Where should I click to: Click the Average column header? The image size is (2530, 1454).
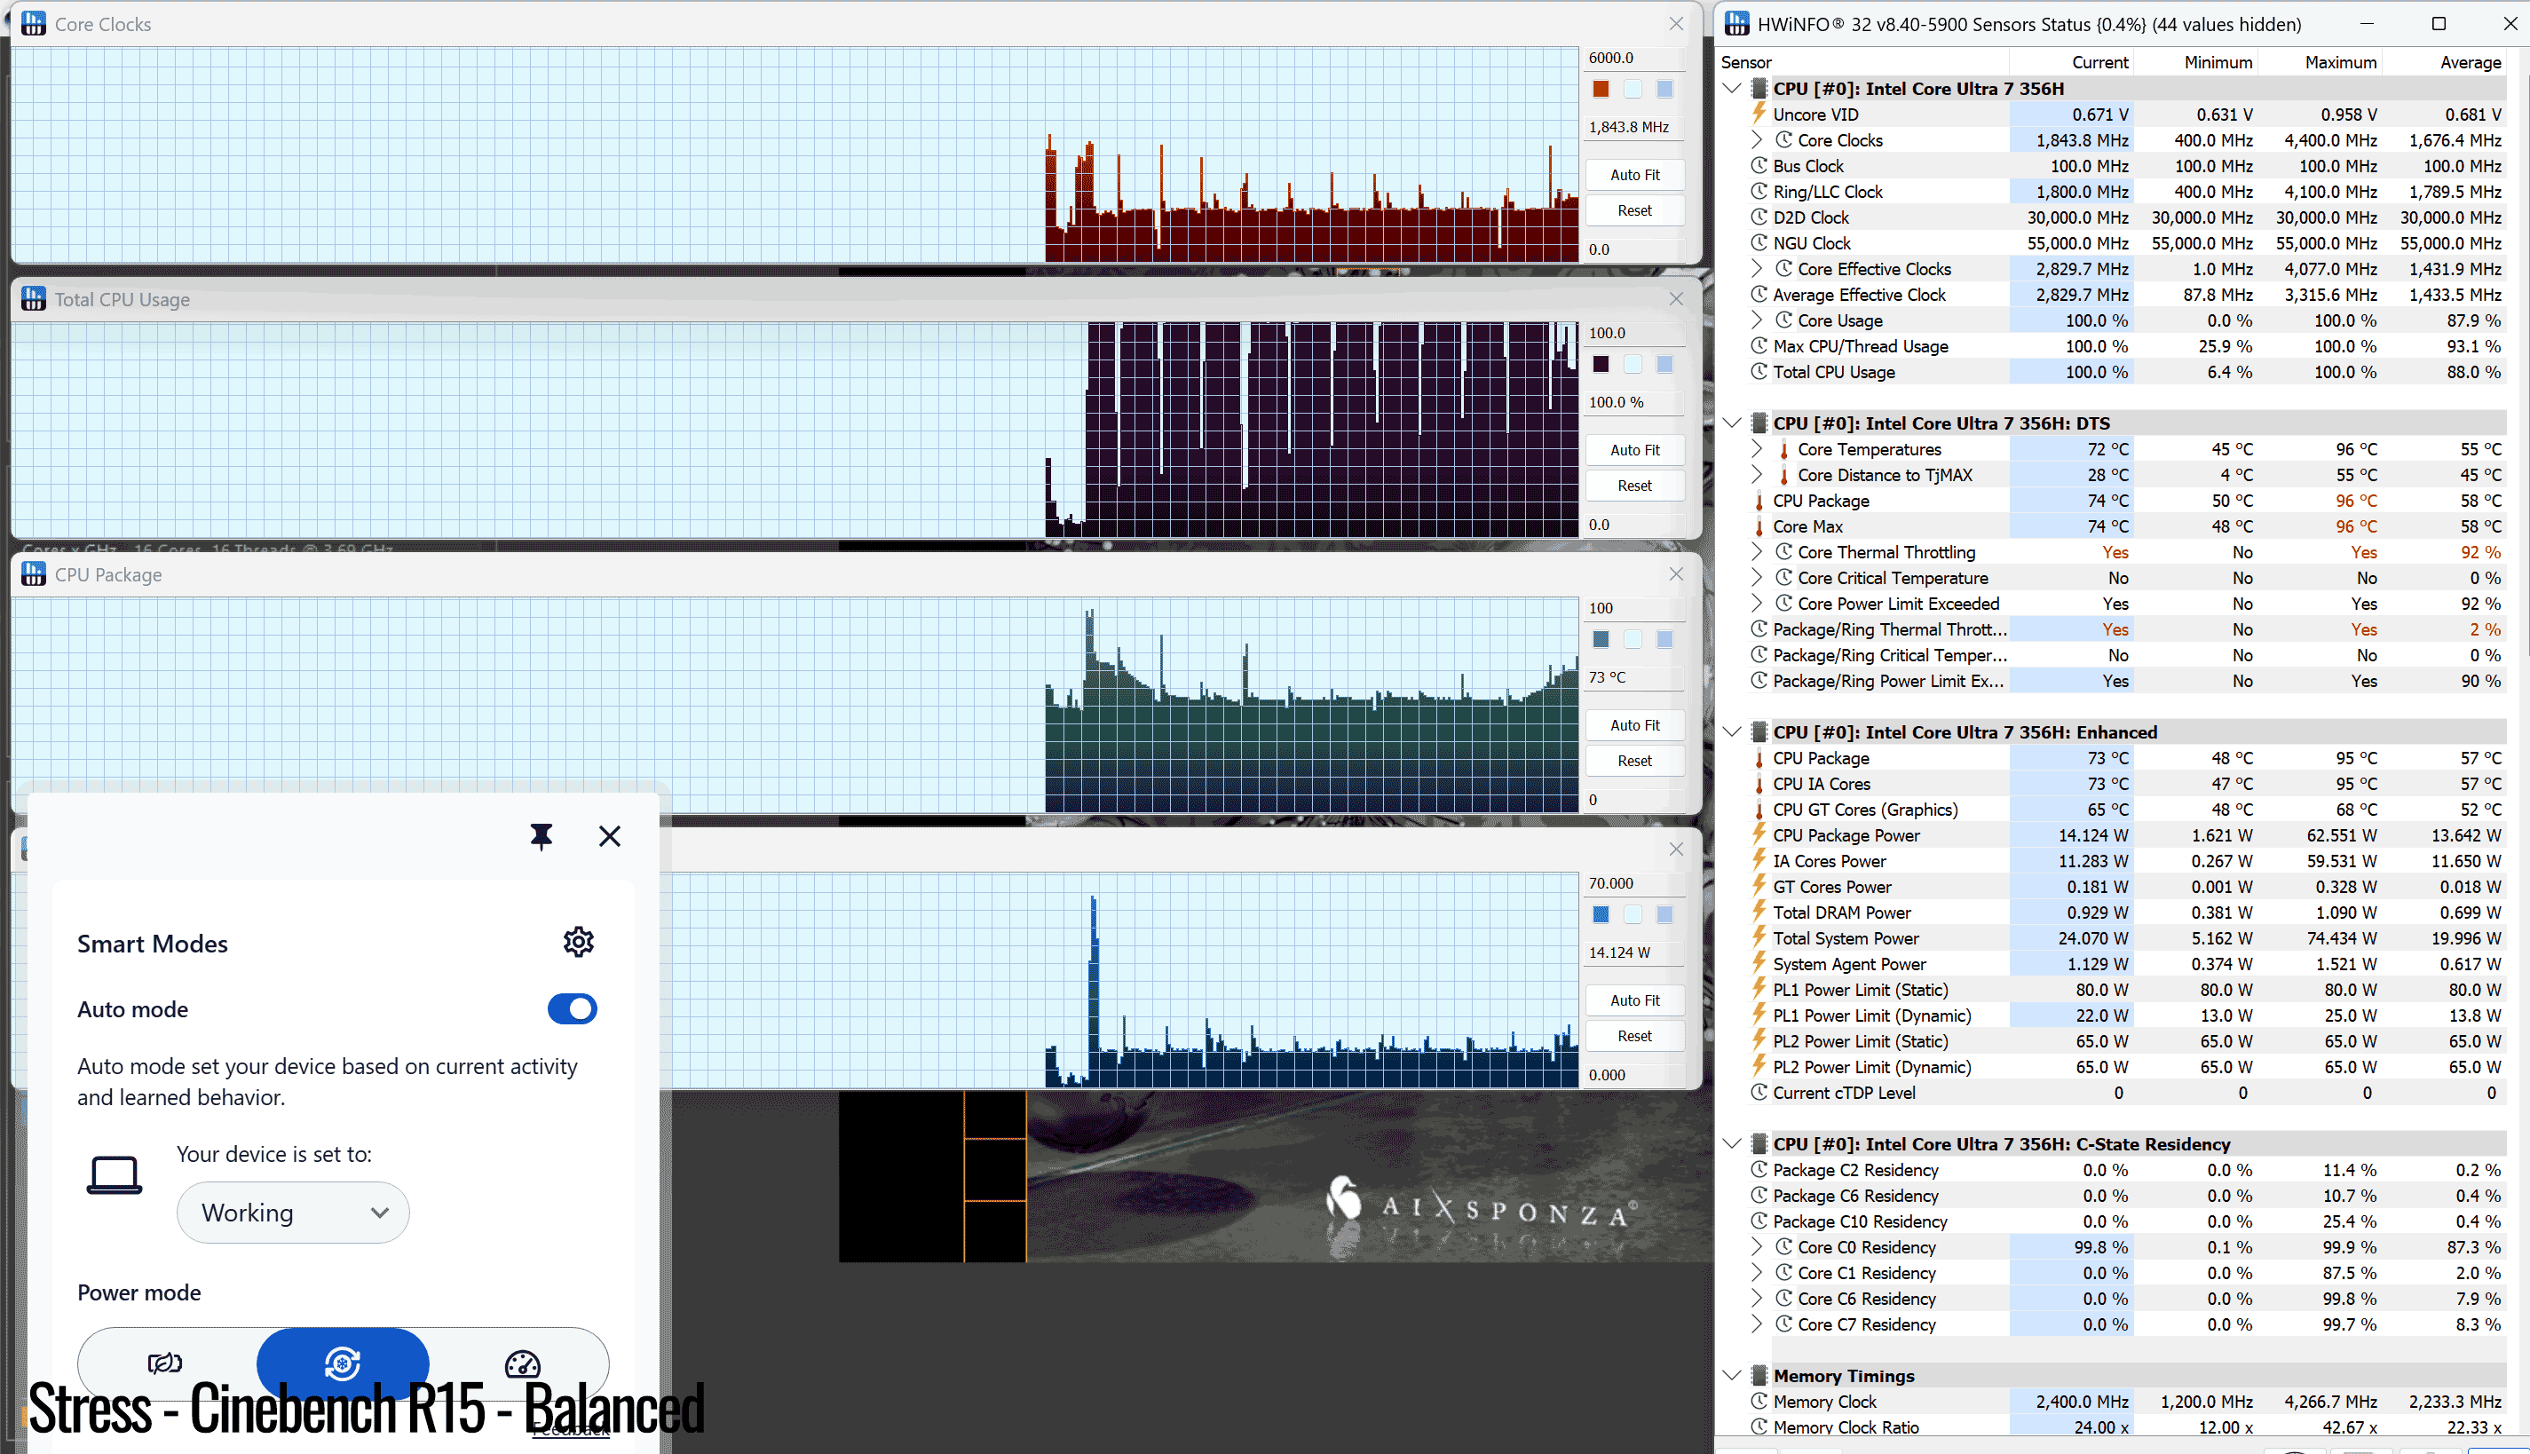pos(2443,62)
